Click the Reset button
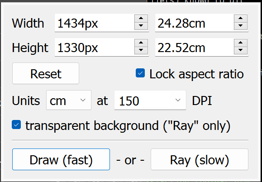262x182 pixels. pos(46,73)
